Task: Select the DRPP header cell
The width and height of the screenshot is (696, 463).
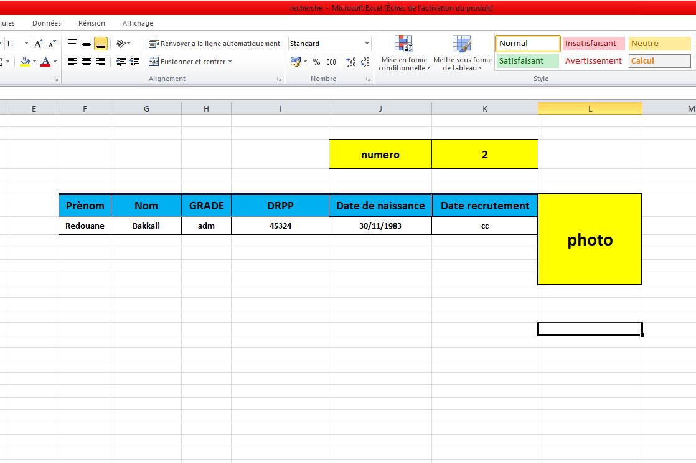Action: [280, 206]
